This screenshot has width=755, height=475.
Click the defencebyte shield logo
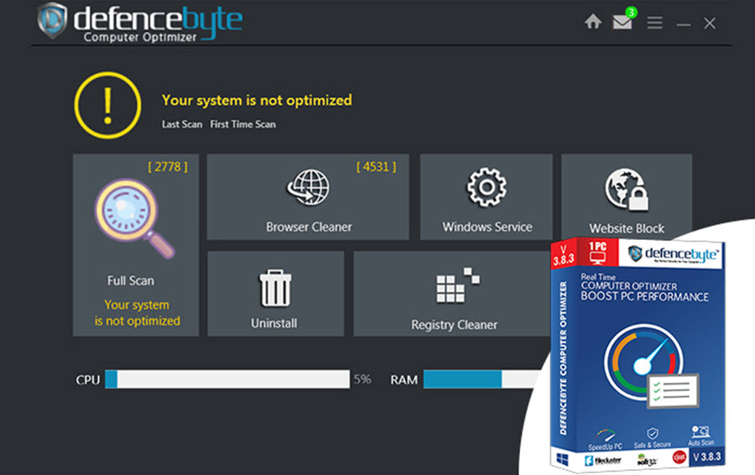[x=53, y=20]
